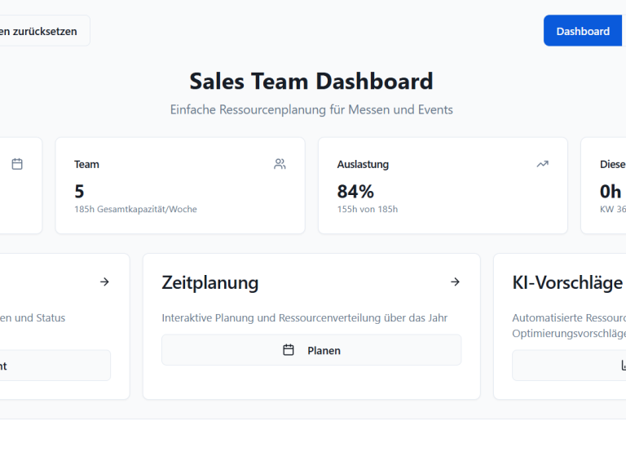The image size is (626, 470).
Task: Click the 0h value in the right card
Action: click(611, 192)
